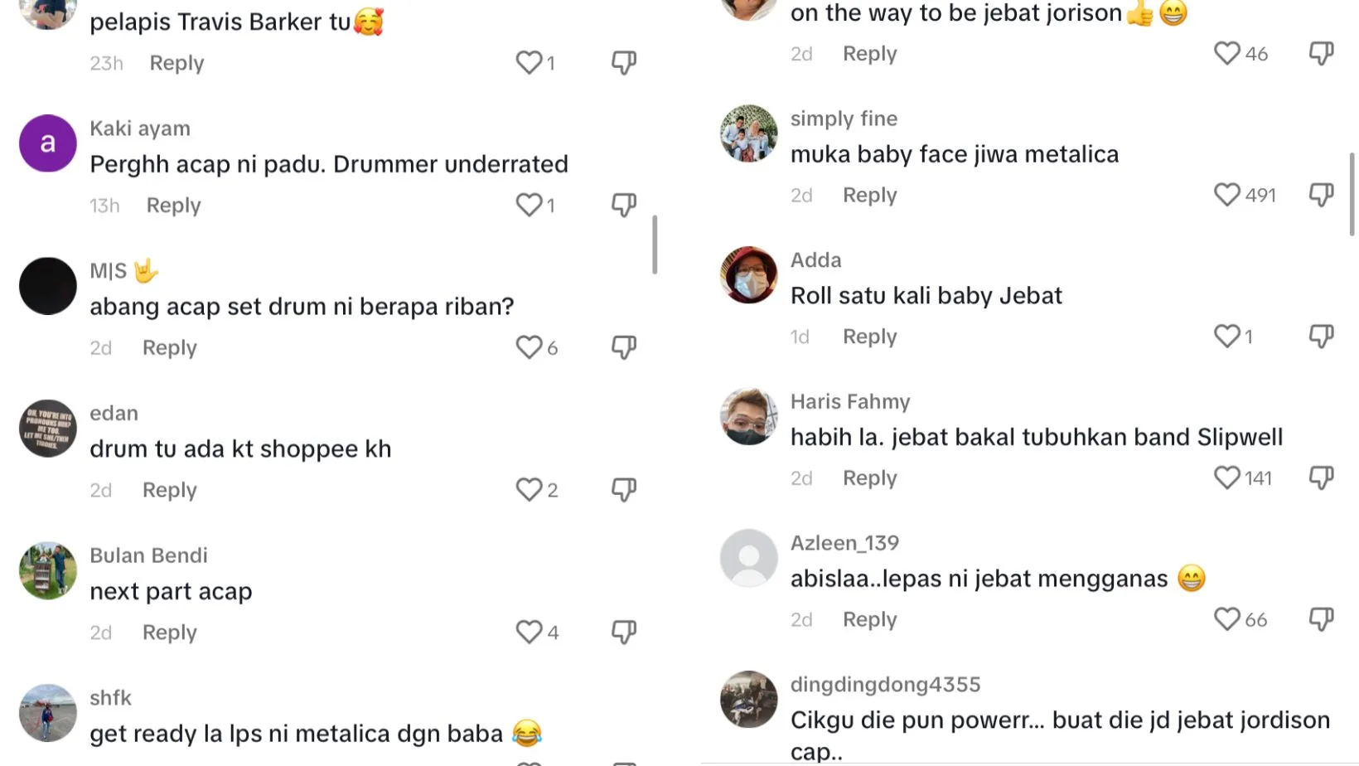This screenshot has height=766, width=1359.
Task: Dislike the 'abang acap set drum' comment
Action: [x=624, y=347]
